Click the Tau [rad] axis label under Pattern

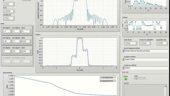(79, 70)
